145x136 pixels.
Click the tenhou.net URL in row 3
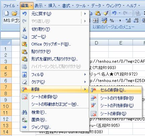click(x=117, y=61)
